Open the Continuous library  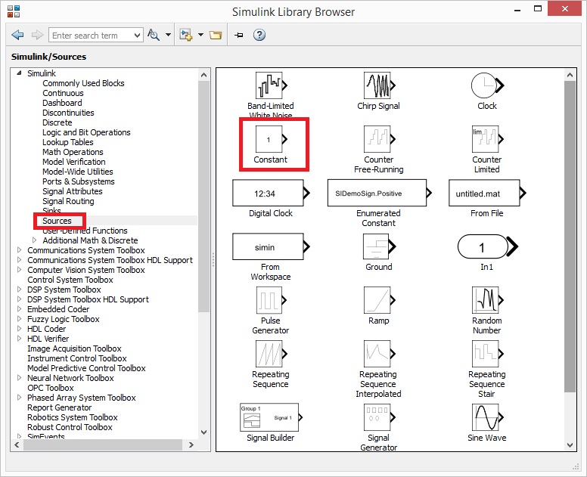tap(63, 93)
